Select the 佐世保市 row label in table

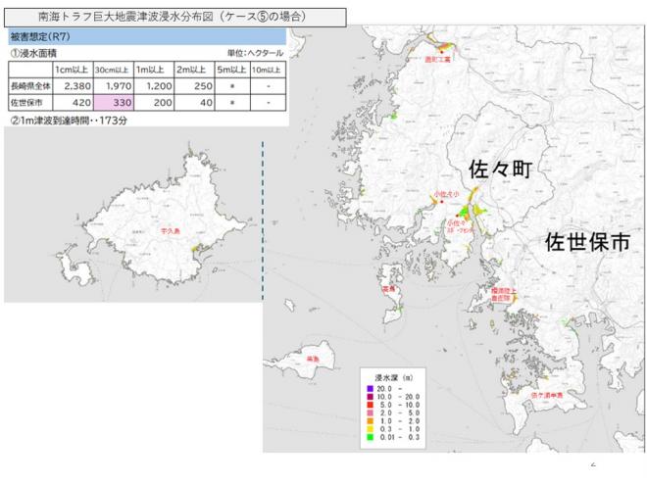click(x=26, y=103)
